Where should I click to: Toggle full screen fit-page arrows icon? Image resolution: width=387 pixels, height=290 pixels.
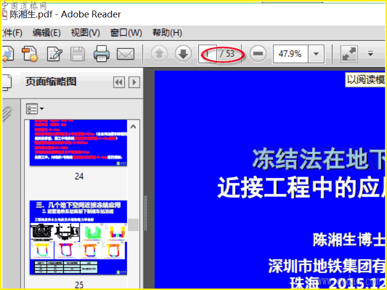click(x=349, y=54)
